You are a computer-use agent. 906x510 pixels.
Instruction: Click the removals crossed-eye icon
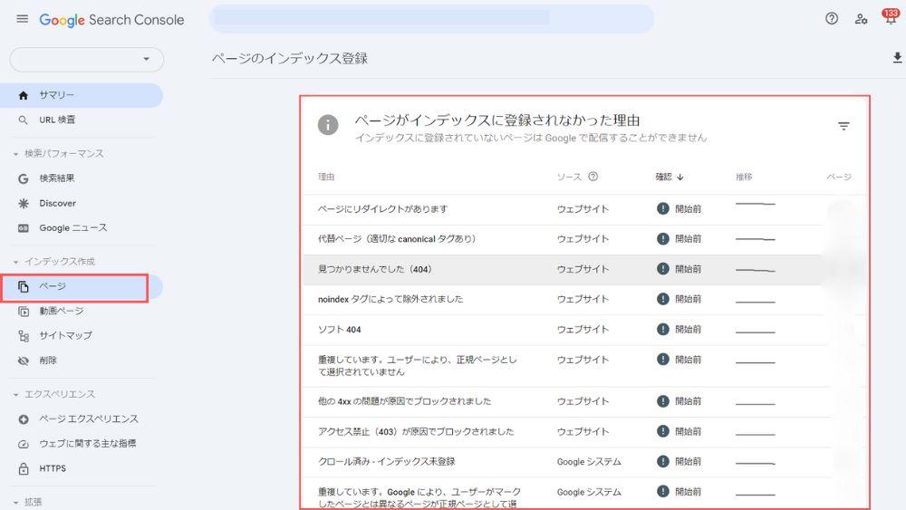click(x=24, y=361)
